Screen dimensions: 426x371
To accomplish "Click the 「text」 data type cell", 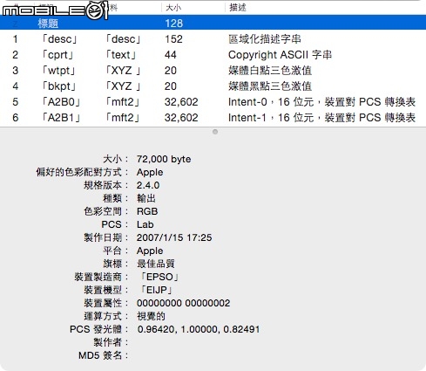I will (x=122, y=55).
